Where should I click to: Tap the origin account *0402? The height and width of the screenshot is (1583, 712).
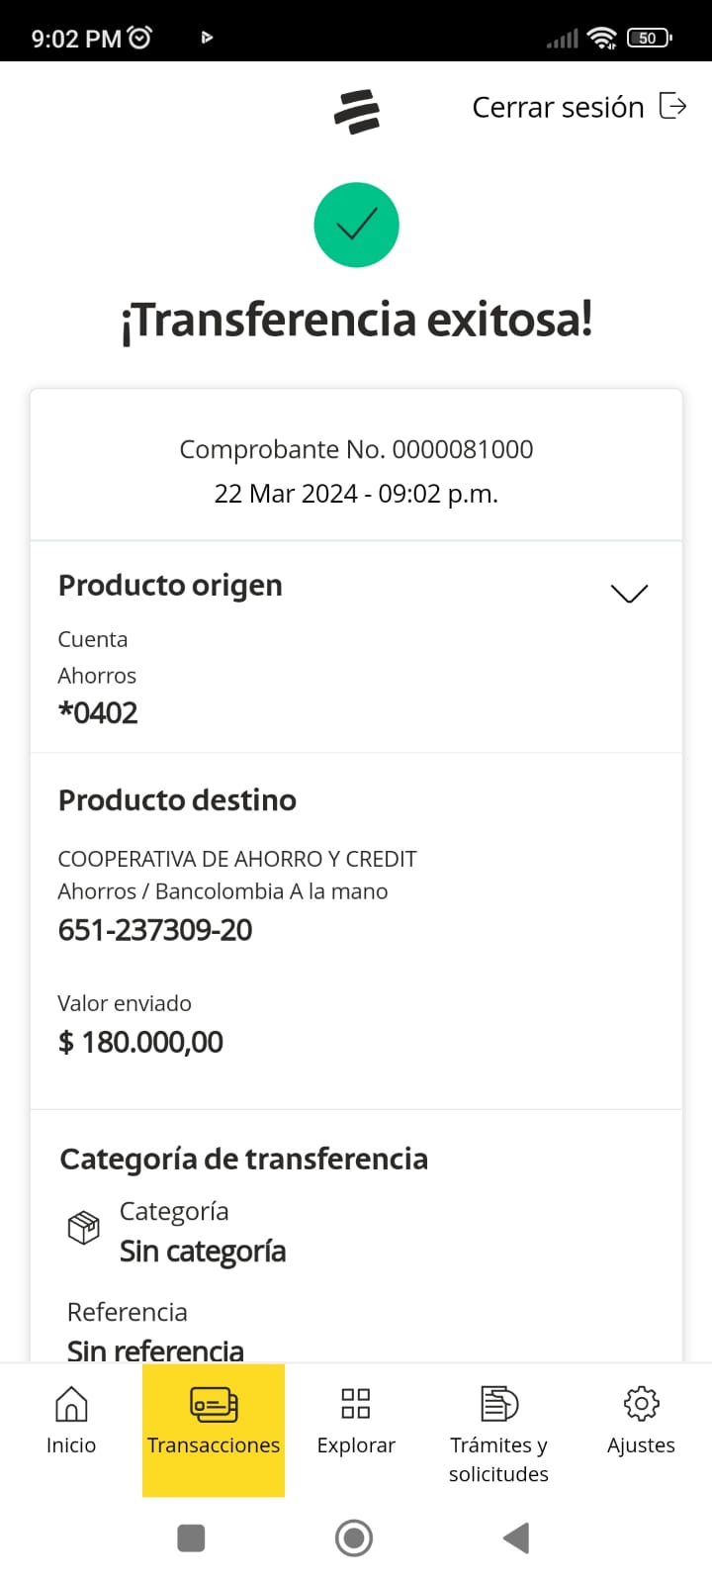click(98, 712)
